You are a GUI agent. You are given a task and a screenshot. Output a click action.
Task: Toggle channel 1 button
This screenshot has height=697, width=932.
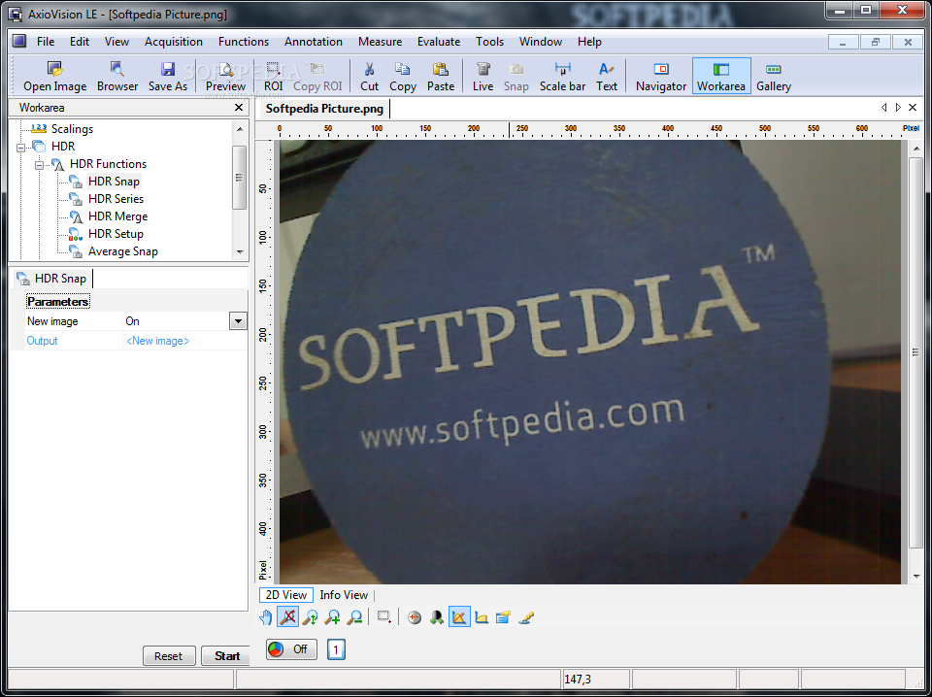(336, 649)
